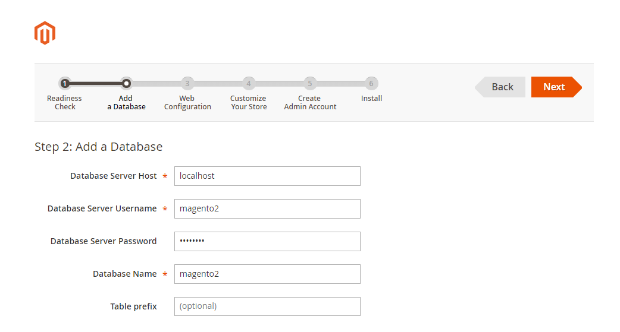Go to the Next installation step
This screenshot has height=332, width=620.
(x=554, y=87)
